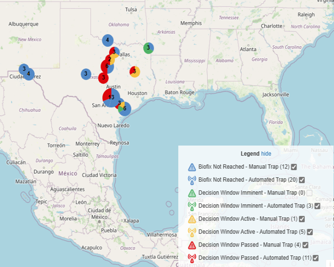
Task: Expand the blue 4-trap cluster in Oklahoma
Action: pyautogui.click(x=107, y=40)
